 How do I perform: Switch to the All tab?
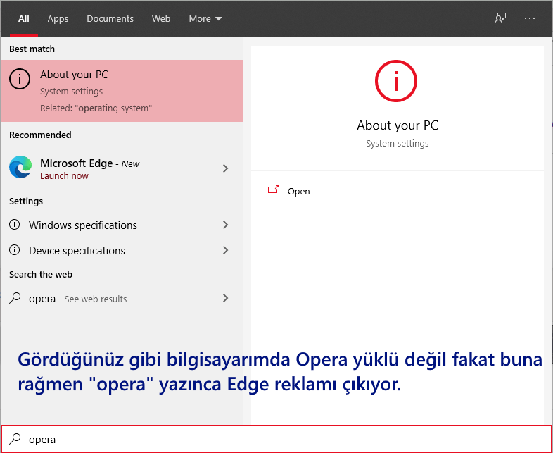(x=24, y=19)
